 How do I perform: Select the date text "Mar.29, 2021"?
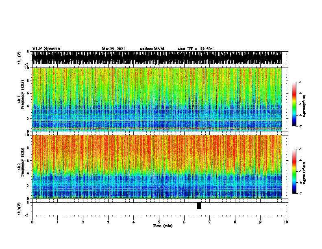click(x=113, y=49)
